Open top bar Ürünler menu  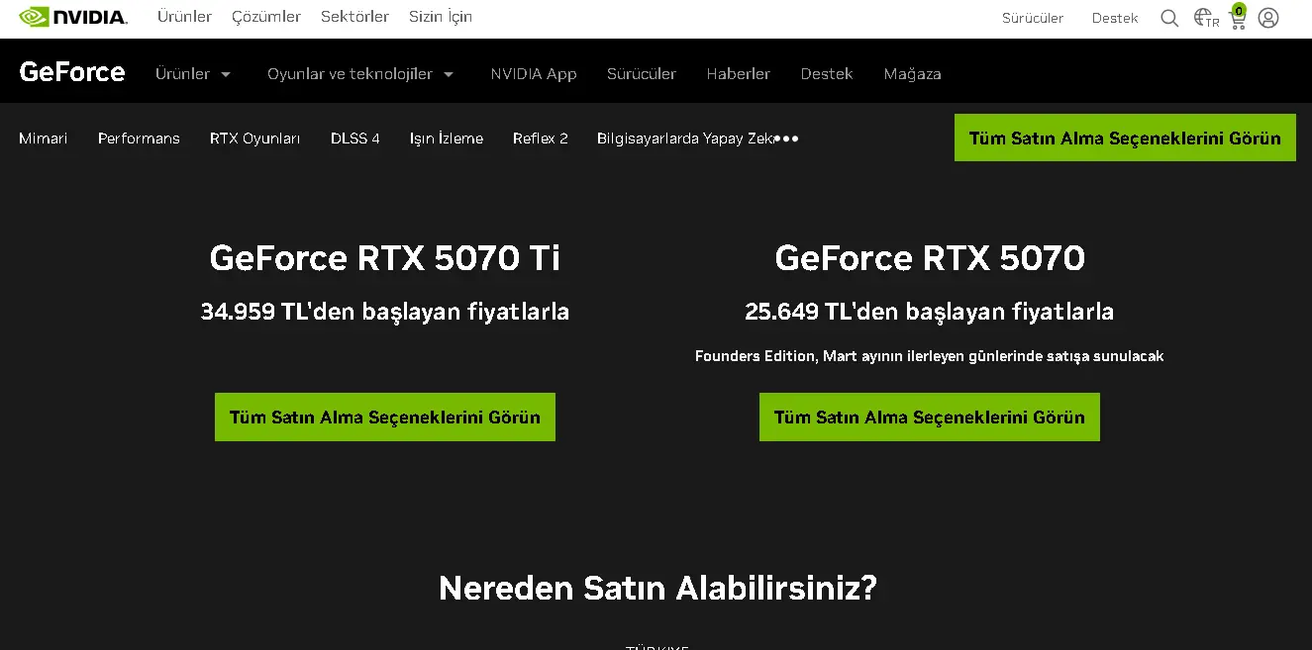point(184,17)
